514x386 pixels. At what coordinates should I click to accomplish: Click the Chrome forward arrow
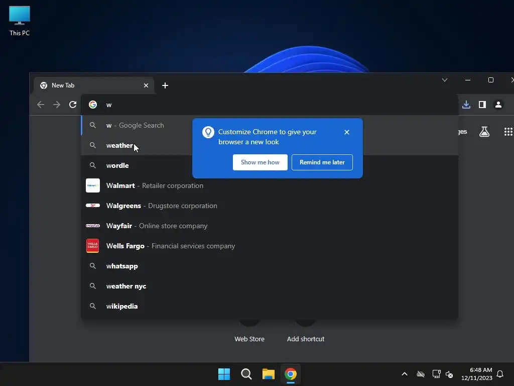click(57, 105)
